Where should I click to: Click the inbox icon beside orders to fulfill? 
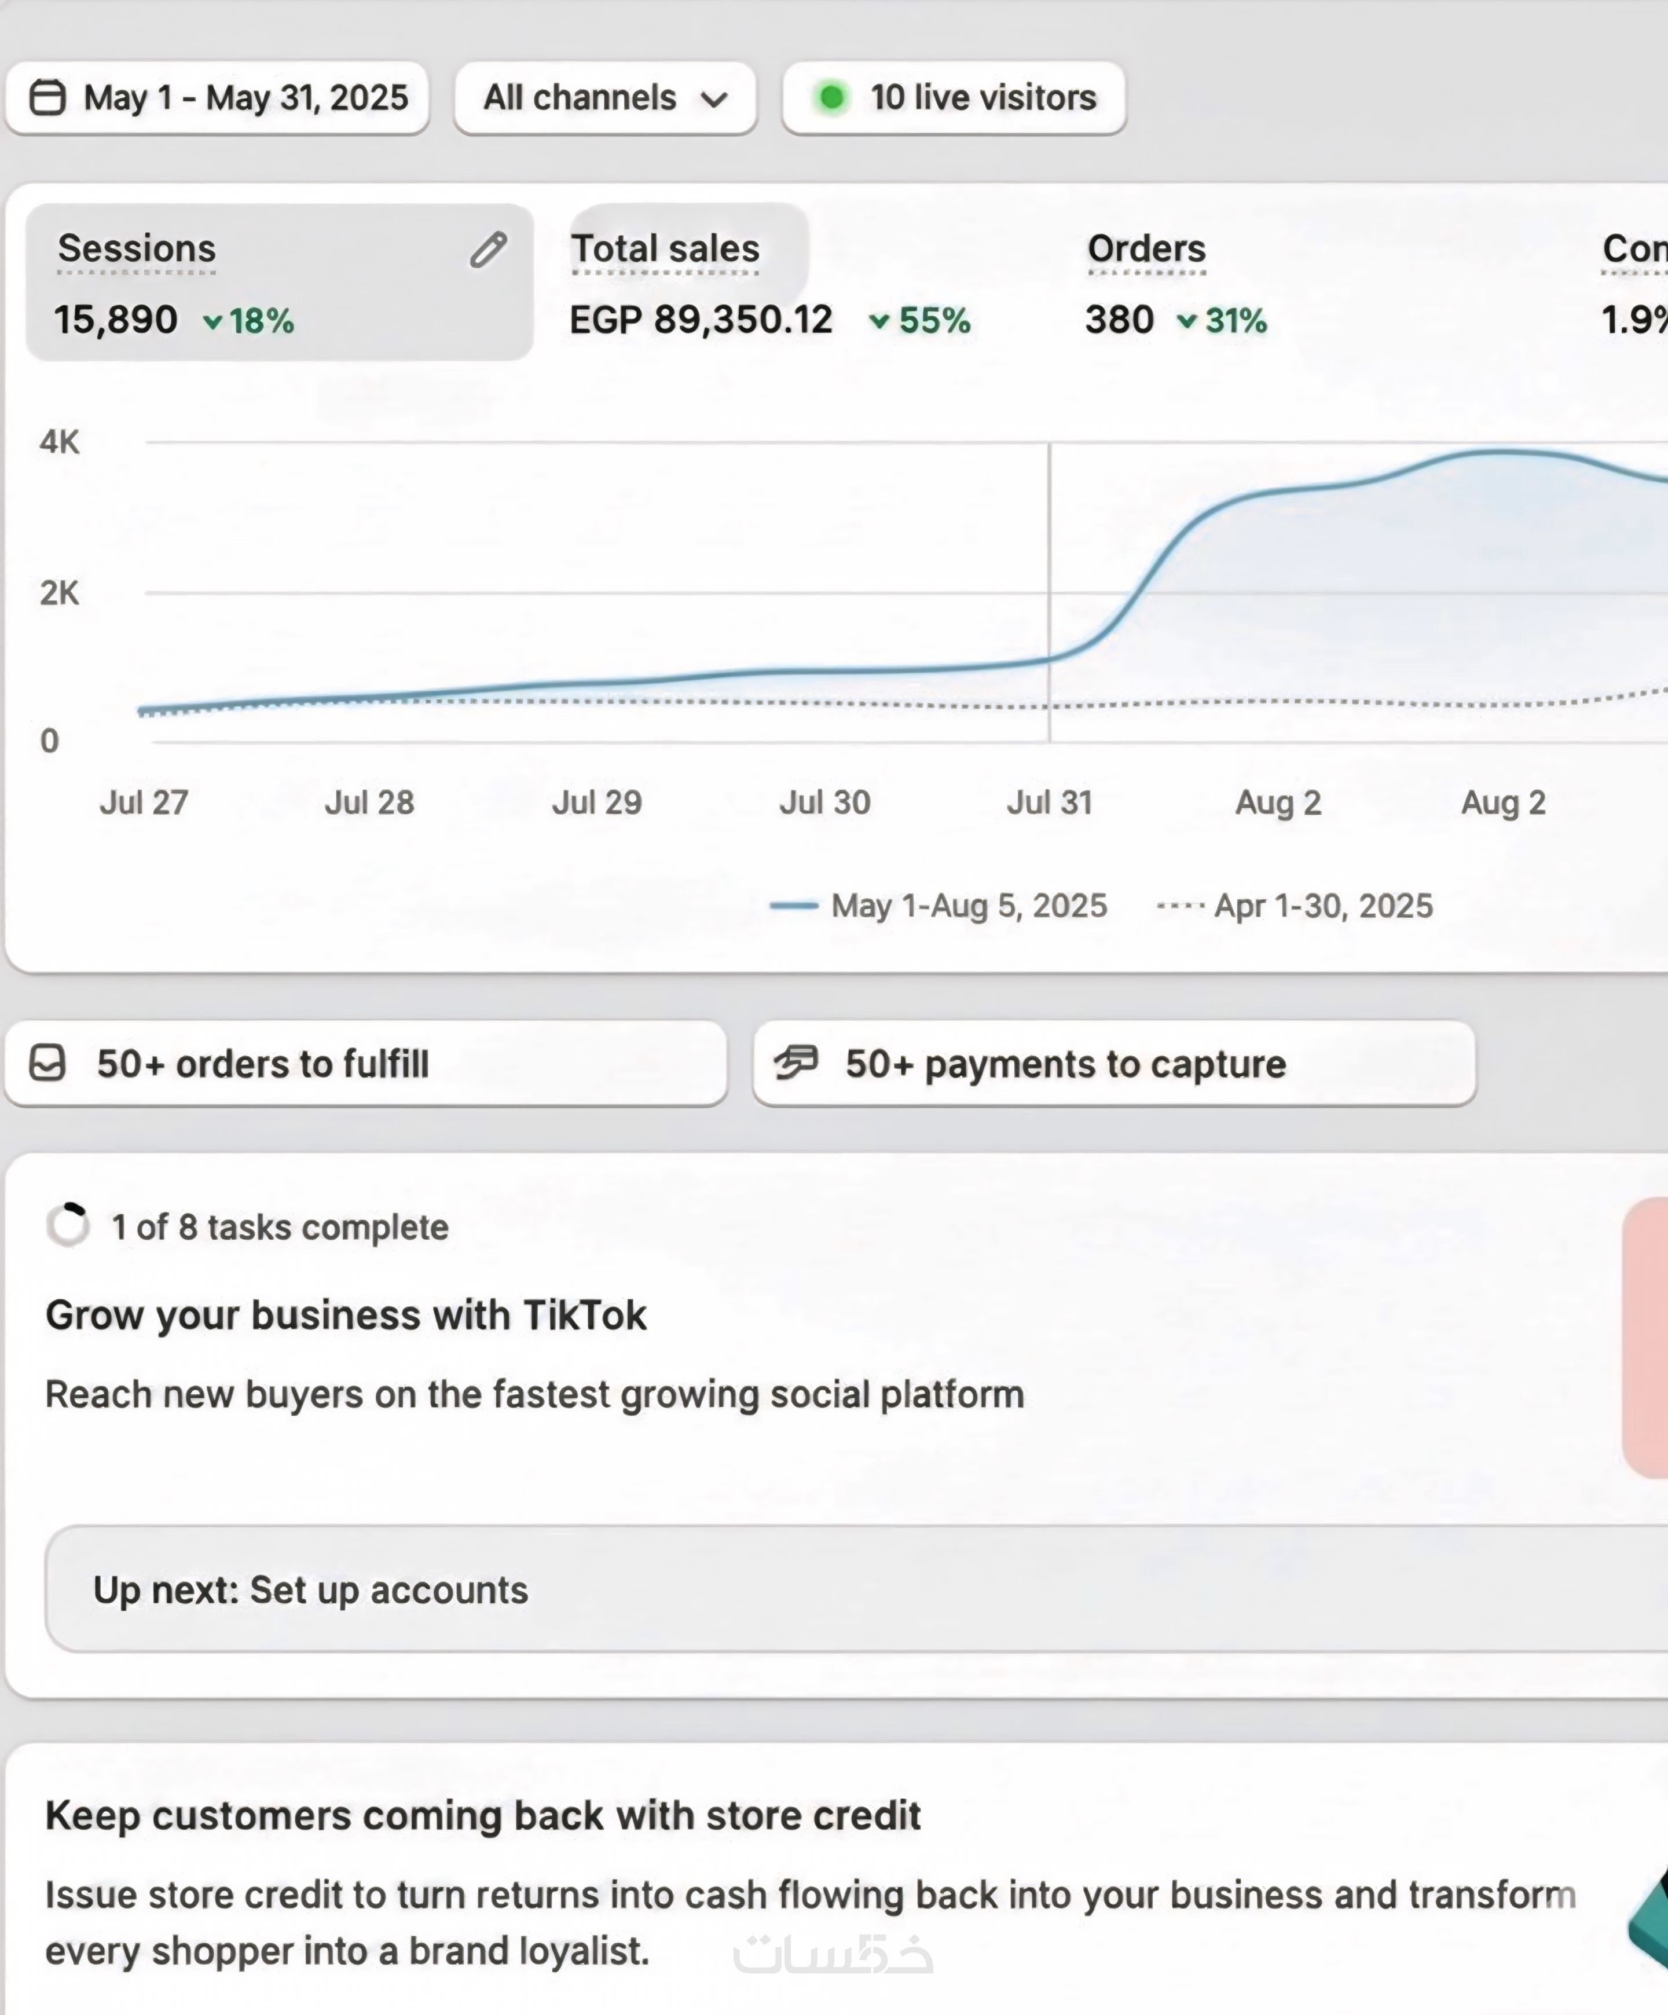click(47, 1063)
